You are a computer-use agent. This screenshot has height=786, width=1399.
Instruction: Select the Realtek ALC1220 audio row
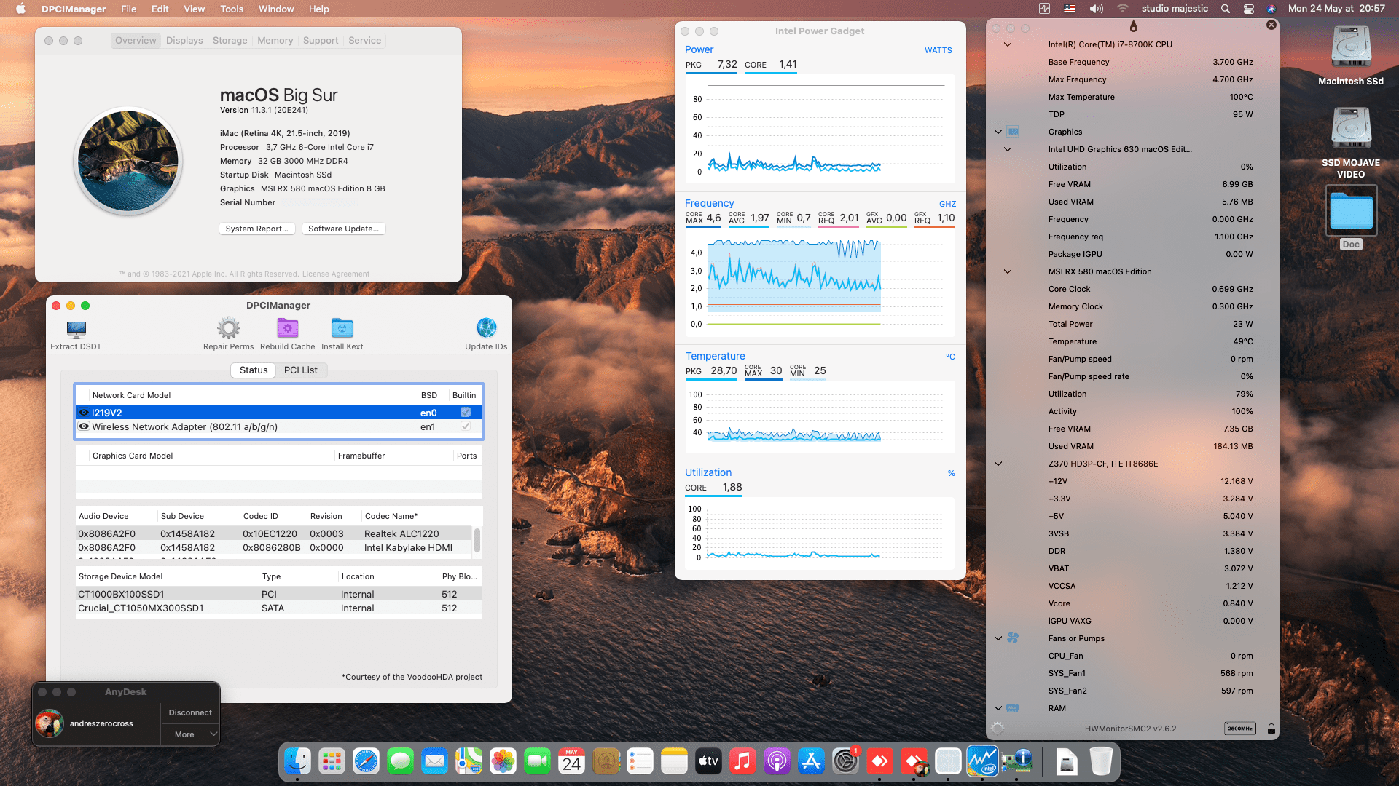(x=274, y=533)
